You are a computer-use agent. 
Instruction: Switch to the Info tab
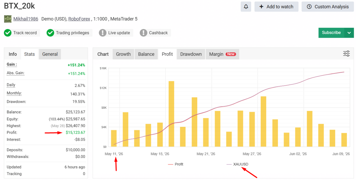coord(13,54)
